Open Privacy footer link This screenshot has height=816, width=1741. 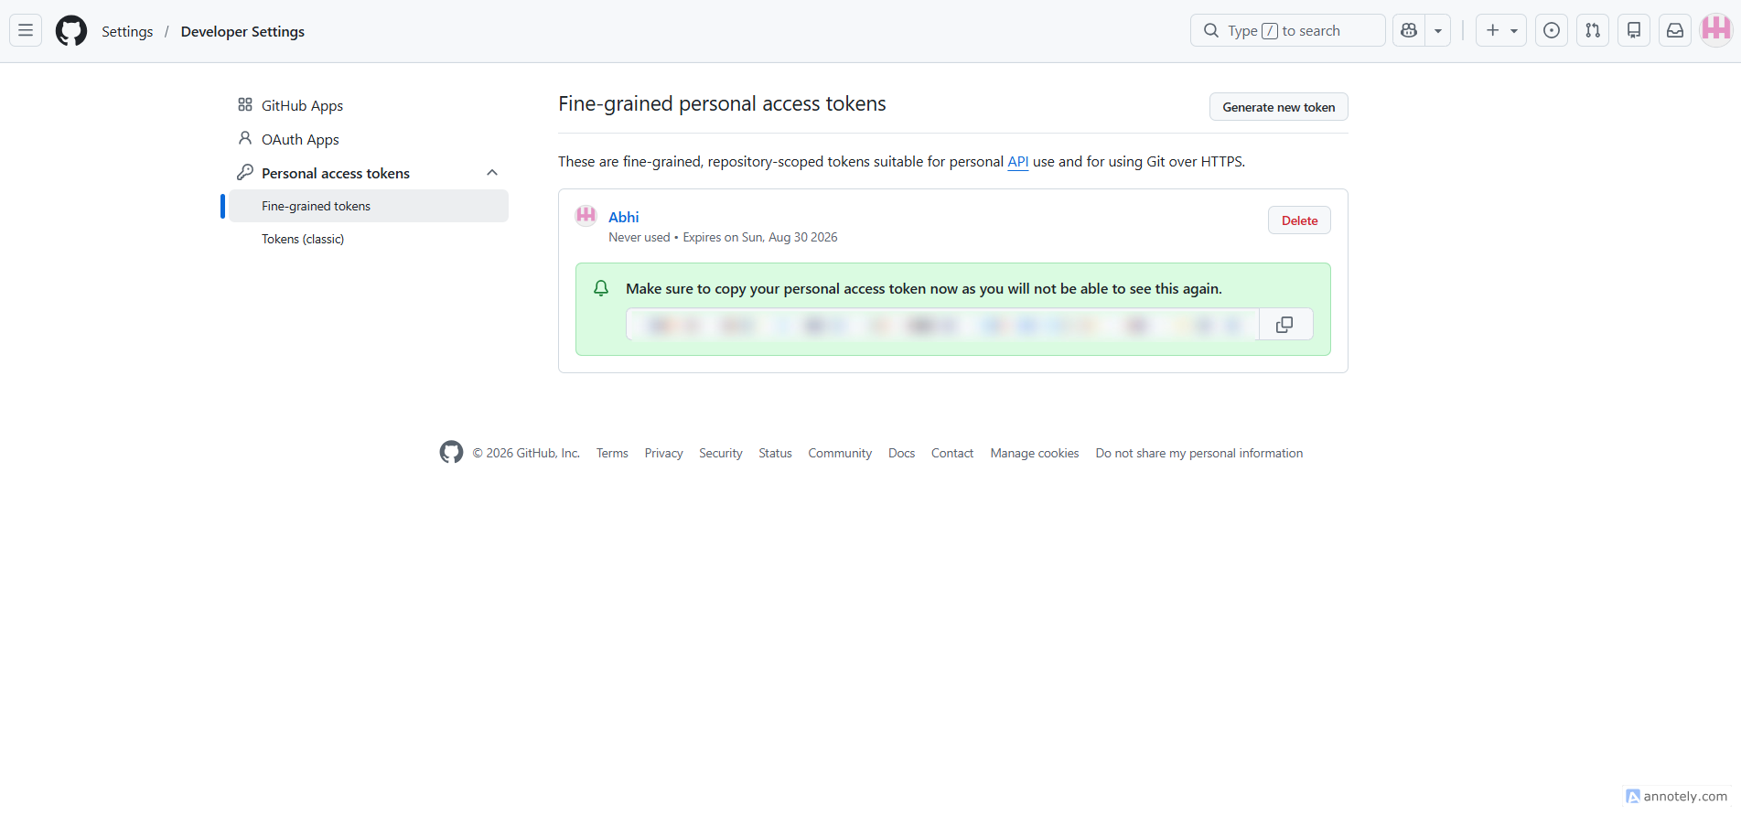663,453
